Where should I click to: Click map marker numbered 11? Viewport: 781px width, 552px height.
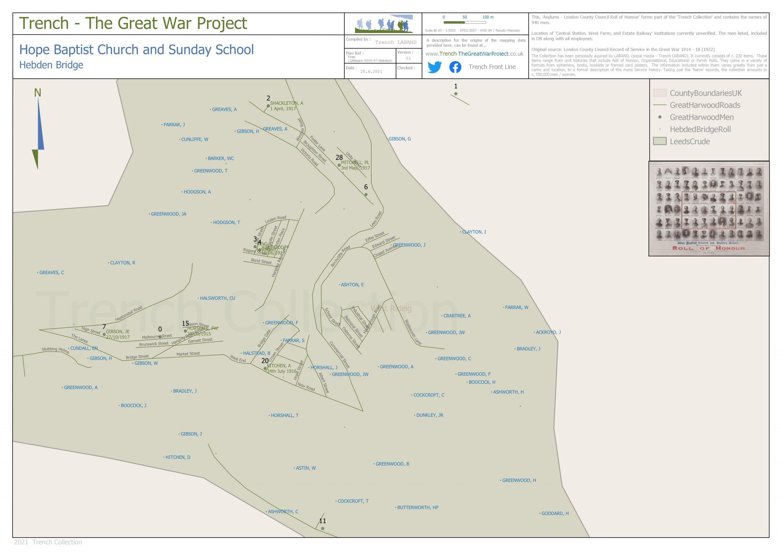click(x=322, y=529)
